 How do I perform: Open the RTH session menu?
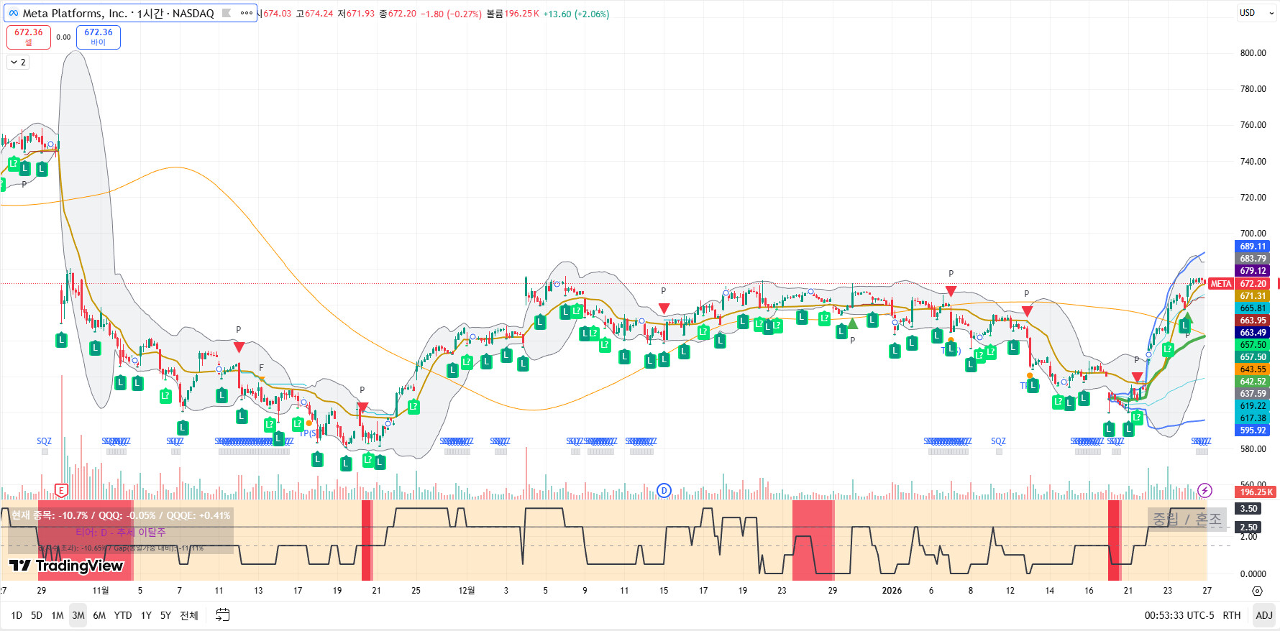pos(1232,615)
